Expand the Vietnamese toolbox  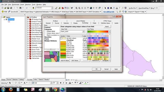tap(28, 58)
